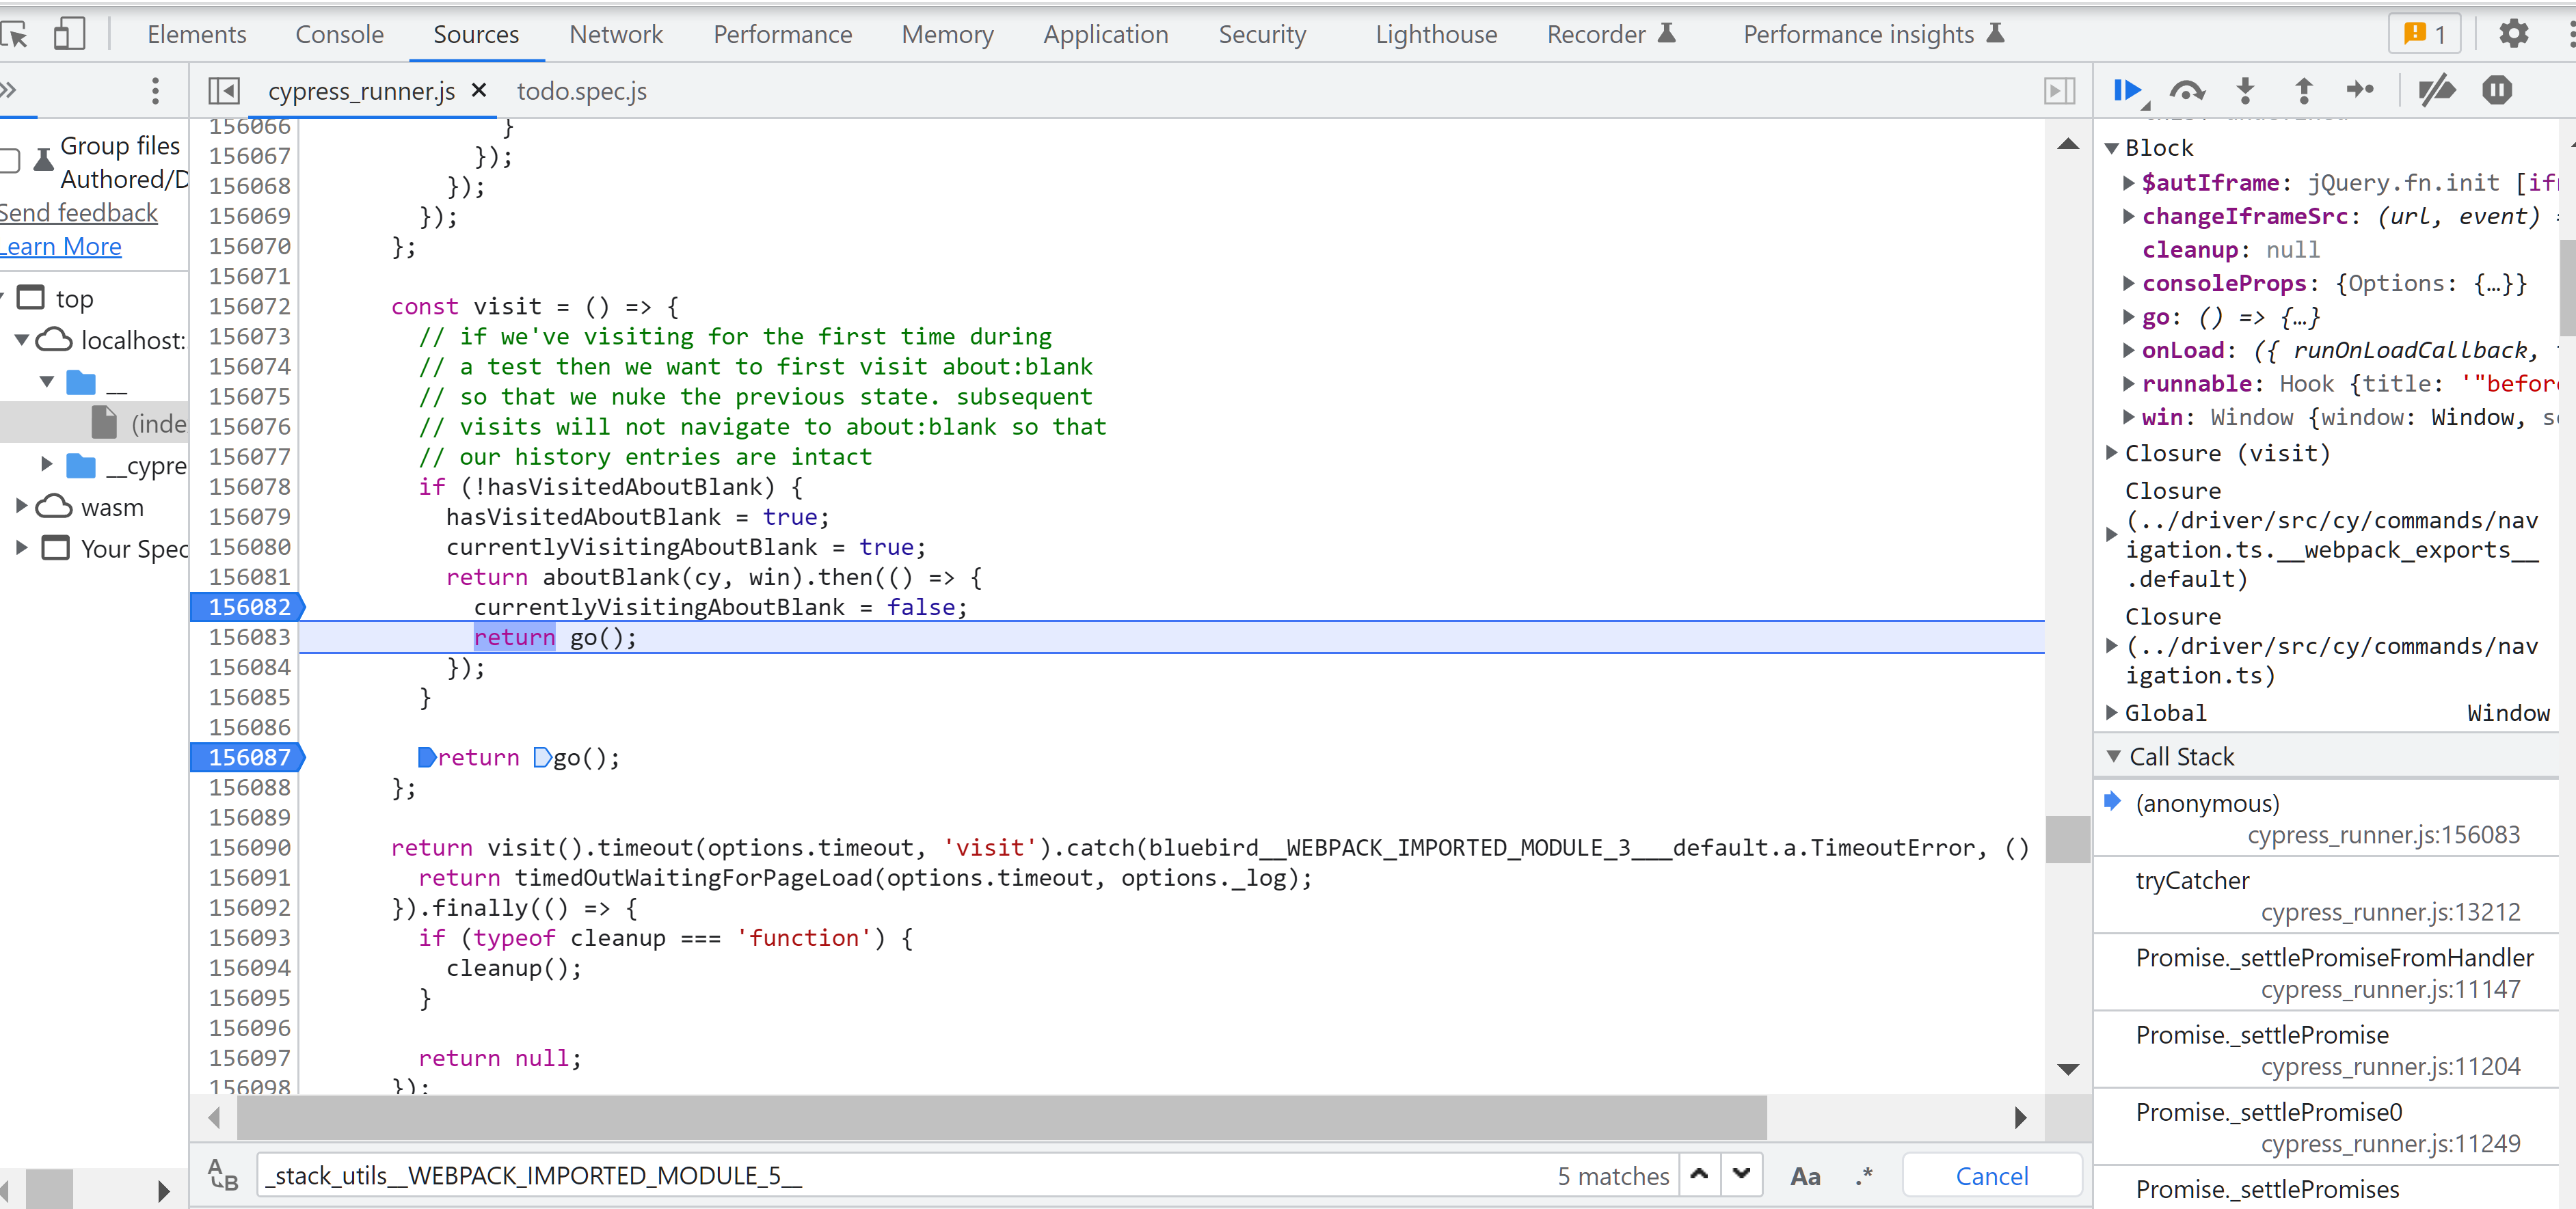Image resolution: width=2576 pixels, height=1209 pixels.
Task: Toggle regular expression search option
Action: [x=1864, y=1176]
